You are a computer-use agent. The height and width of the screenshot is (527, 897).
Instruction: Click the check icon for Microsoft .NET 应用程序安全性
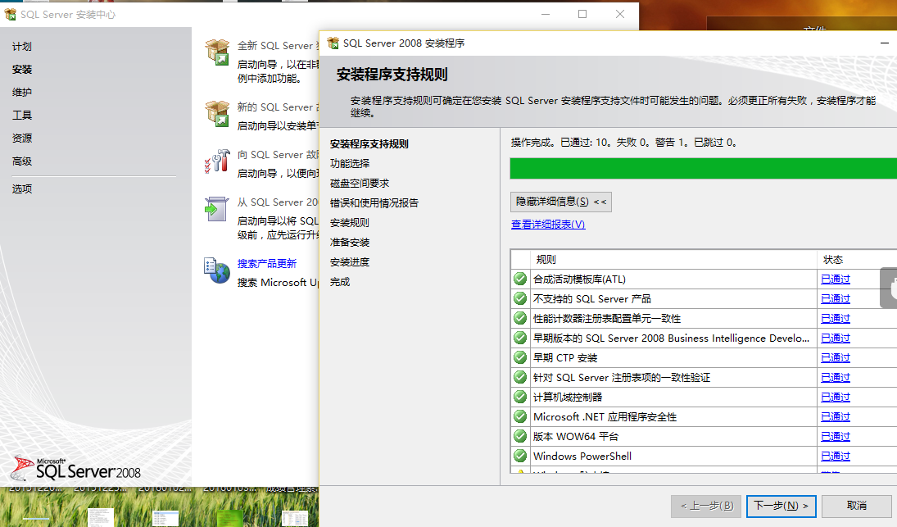pyautogui.click(x=520, y=416)
